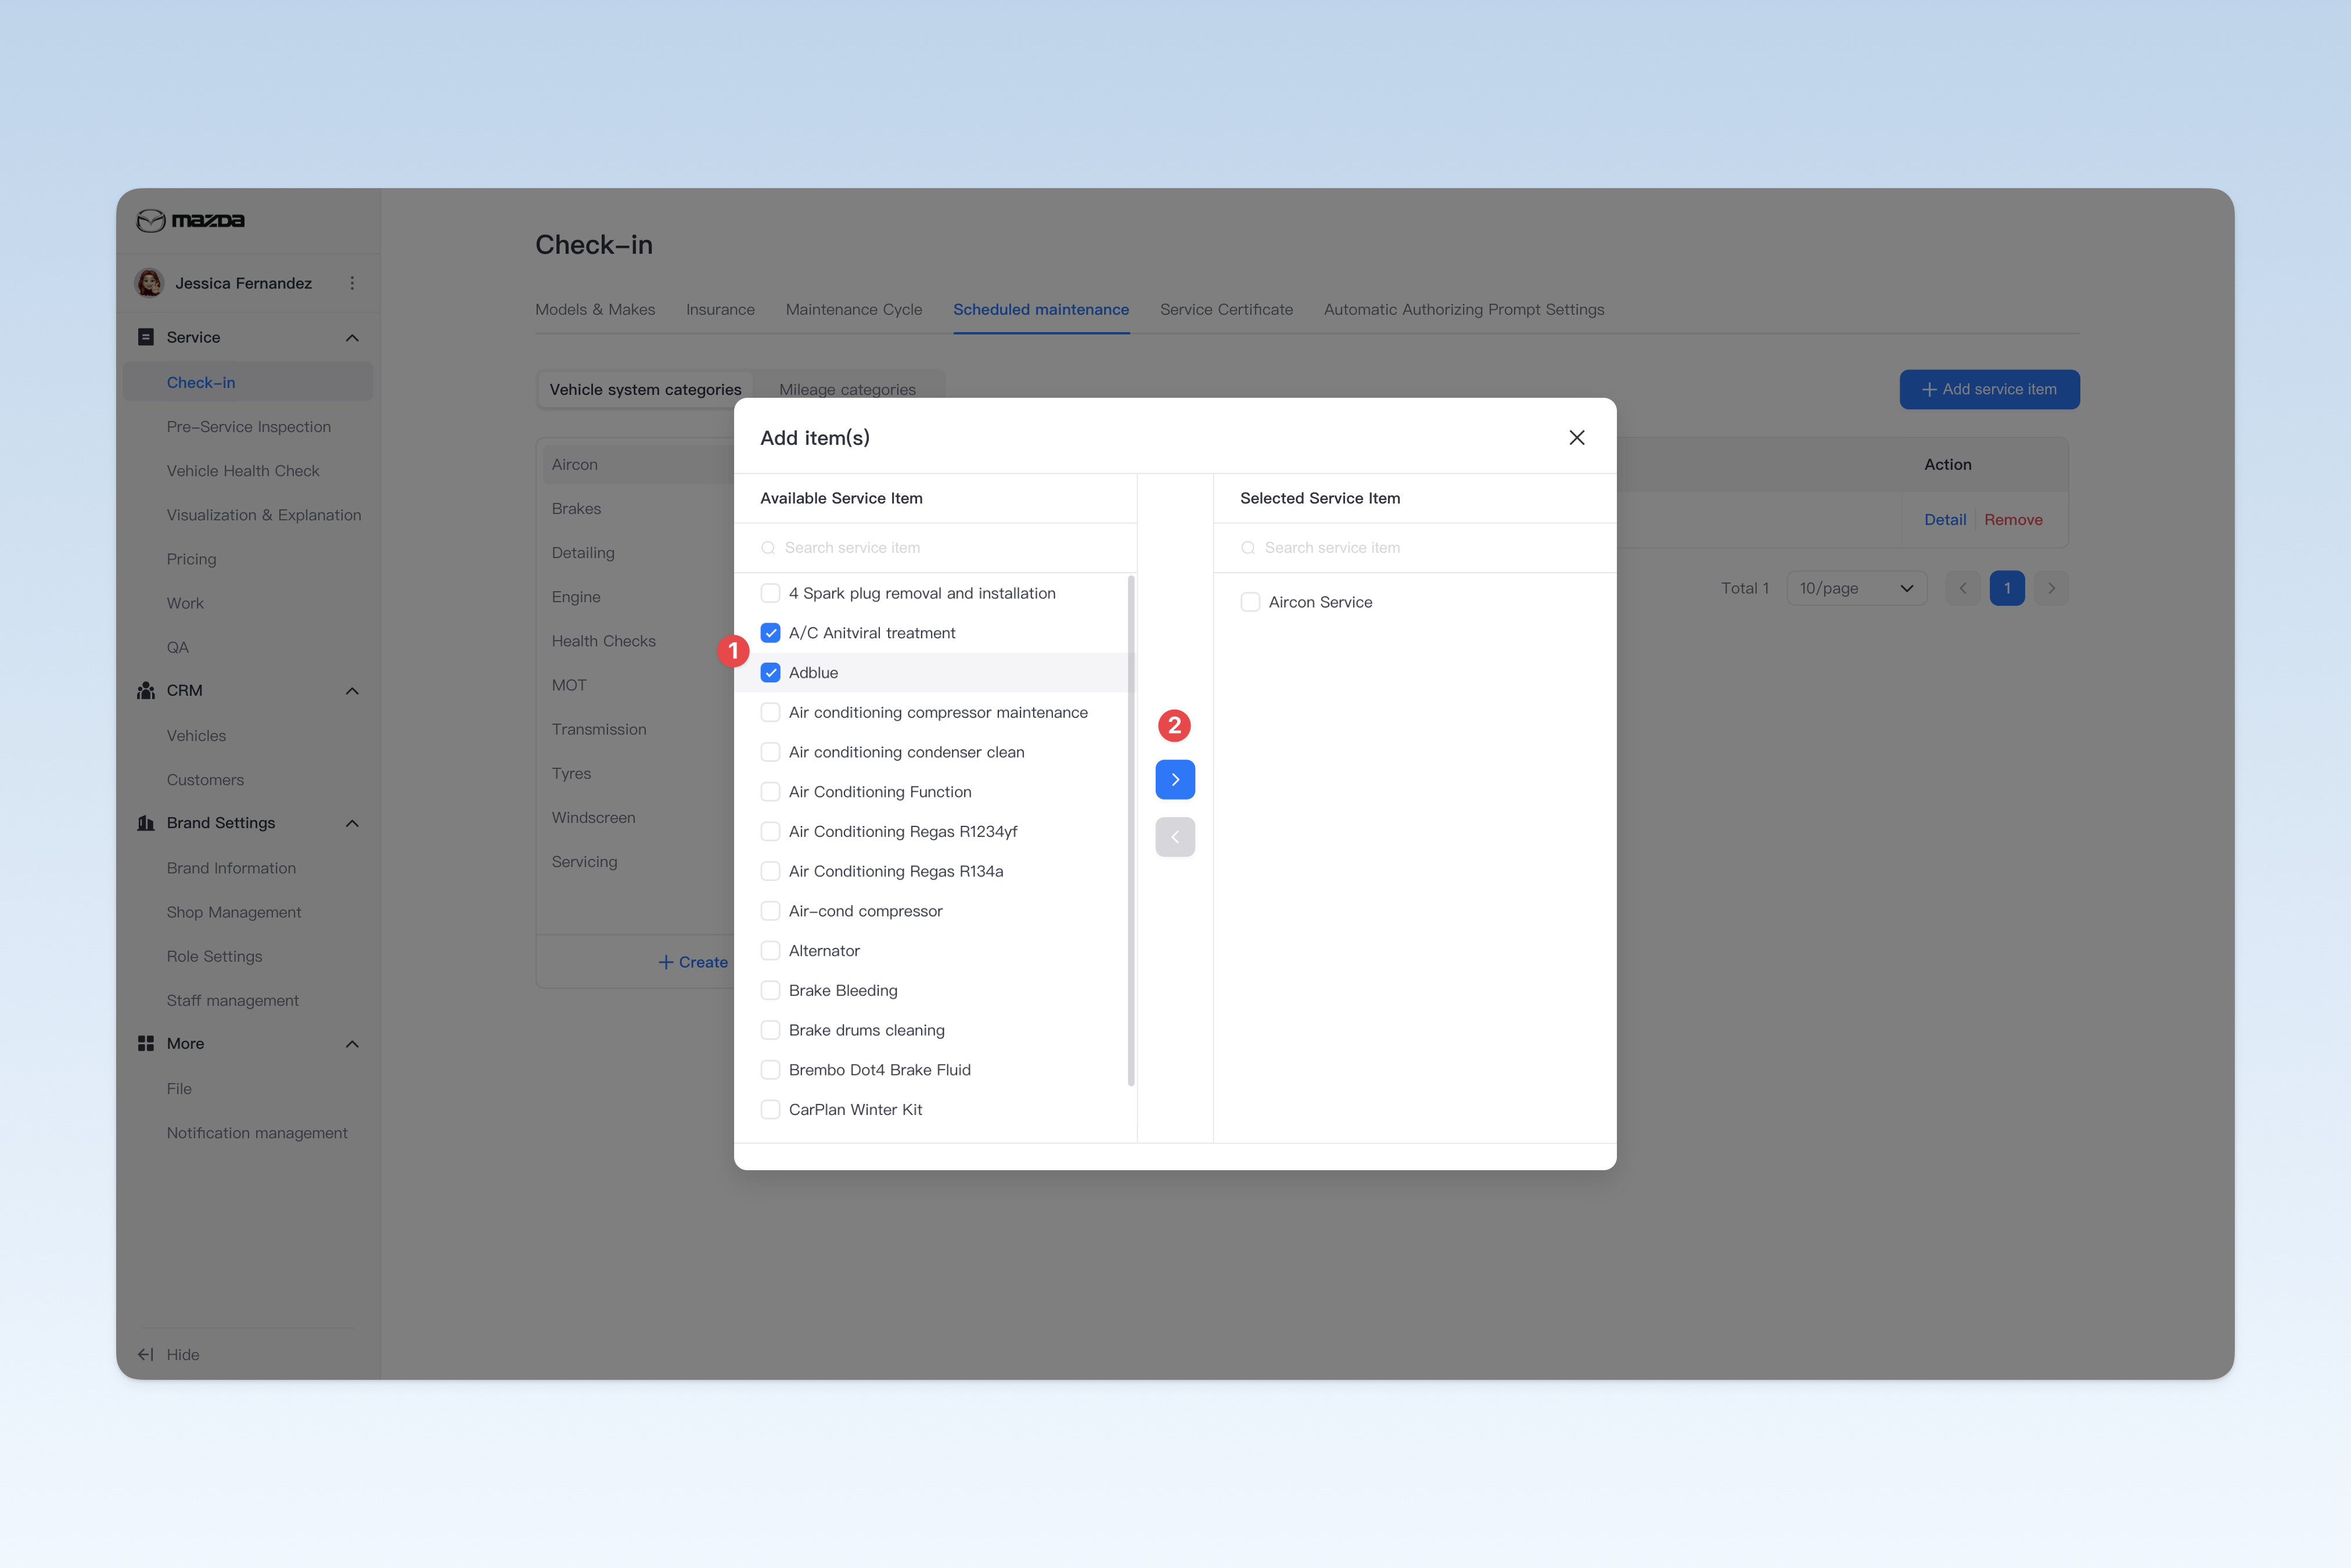Click the Detail link in Action column
Viewport: 2351px width, 1568px height.
click(x=1945, y=520)
